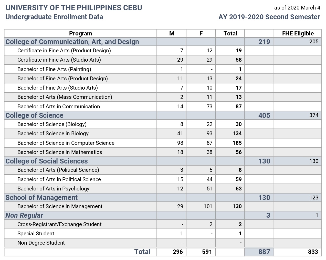Select the 'School of Management' section header
This screenshot has width=326, height=260.
41,198
